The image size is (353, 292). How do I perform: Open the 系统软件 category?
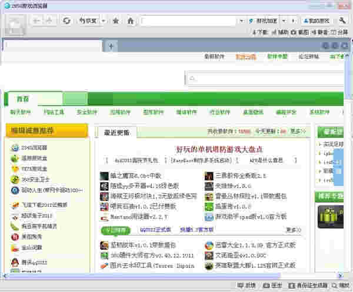pyautogui.click(x=319, y=112)
